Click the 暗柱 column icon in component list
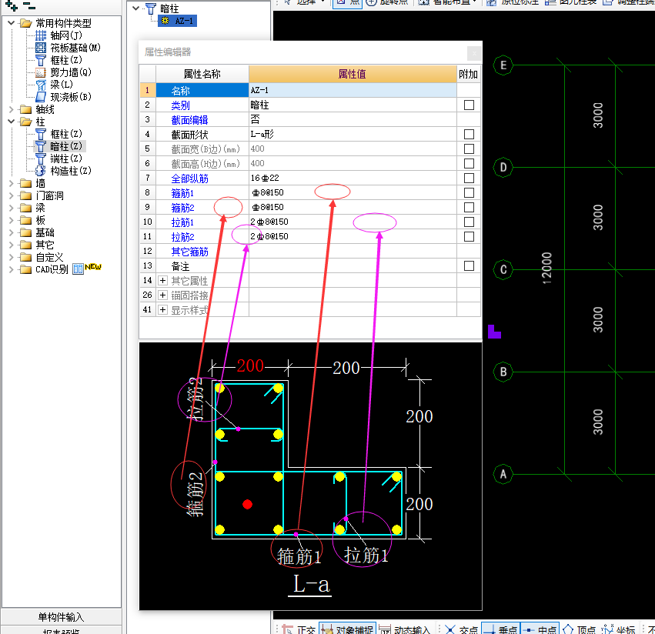The image size is (655, 634). click(150, 8)
